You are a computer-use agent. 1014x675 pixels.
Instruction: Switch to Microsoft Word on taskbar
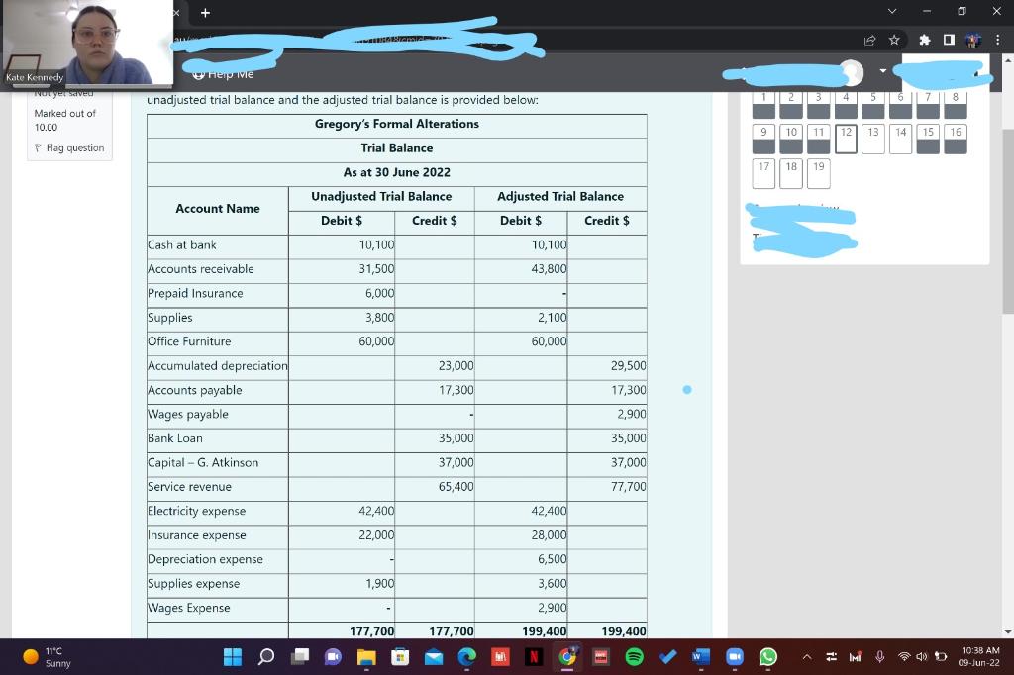pyautogui.click(x=701, y=657)
